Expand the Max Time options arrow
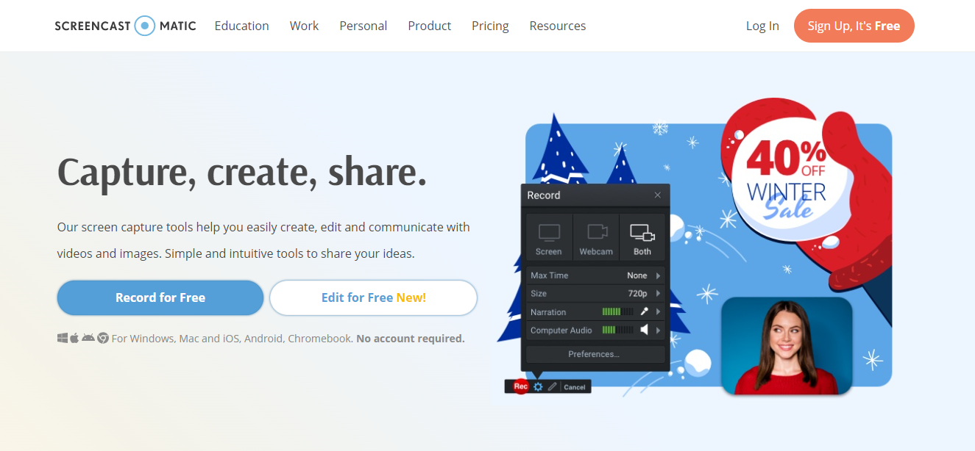The height and width of the screenshot is (451, 975). pos(658,275)
